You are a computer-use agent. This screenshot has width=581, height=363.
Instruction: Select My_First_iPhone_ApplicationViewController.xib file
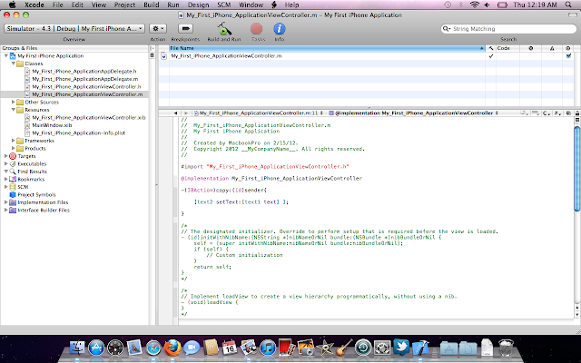tap(89, 117)
